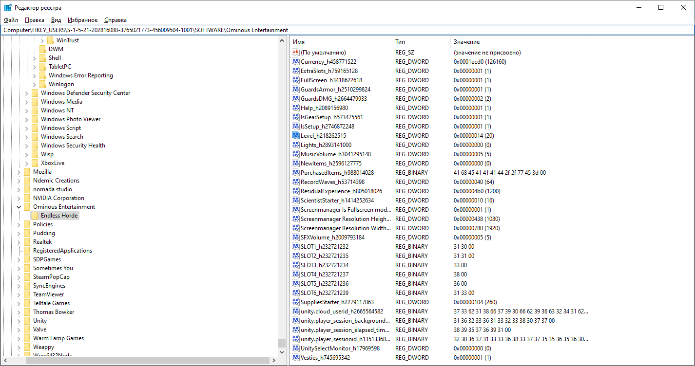The image size is (695, 366).
Task: Click the folder icon next to WinTrust
Action: point(50,40)
